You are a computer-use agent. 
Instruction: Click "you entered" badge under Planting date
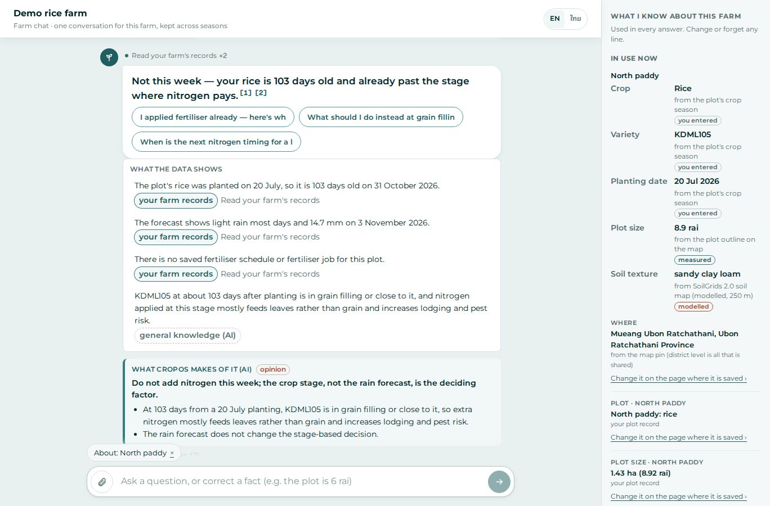pos(698,214)
